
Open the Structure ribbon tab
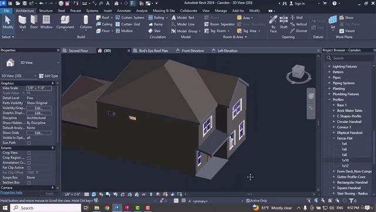coord(46,11)
